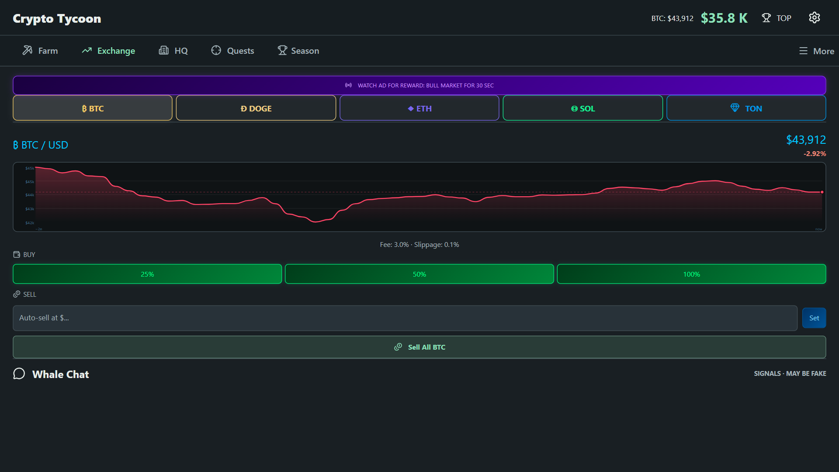The height and width of the screenshot is (472, 839).
Task: Select the SOL coin tab
Action: coord(583,108)
